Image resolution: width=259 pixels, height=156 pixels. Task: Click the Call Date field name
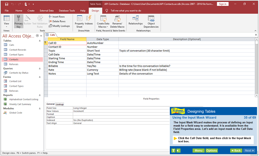click(x=67, y=55)
